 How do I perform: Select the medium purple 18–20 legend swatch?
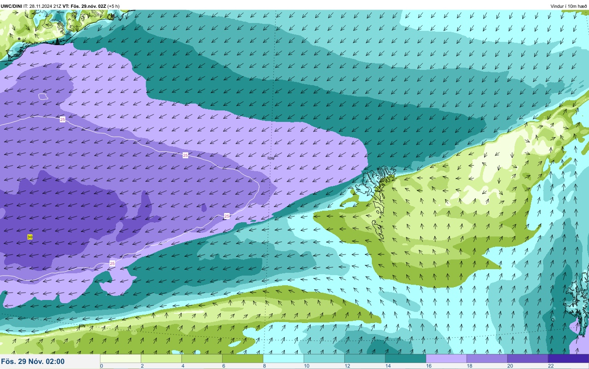487,358
